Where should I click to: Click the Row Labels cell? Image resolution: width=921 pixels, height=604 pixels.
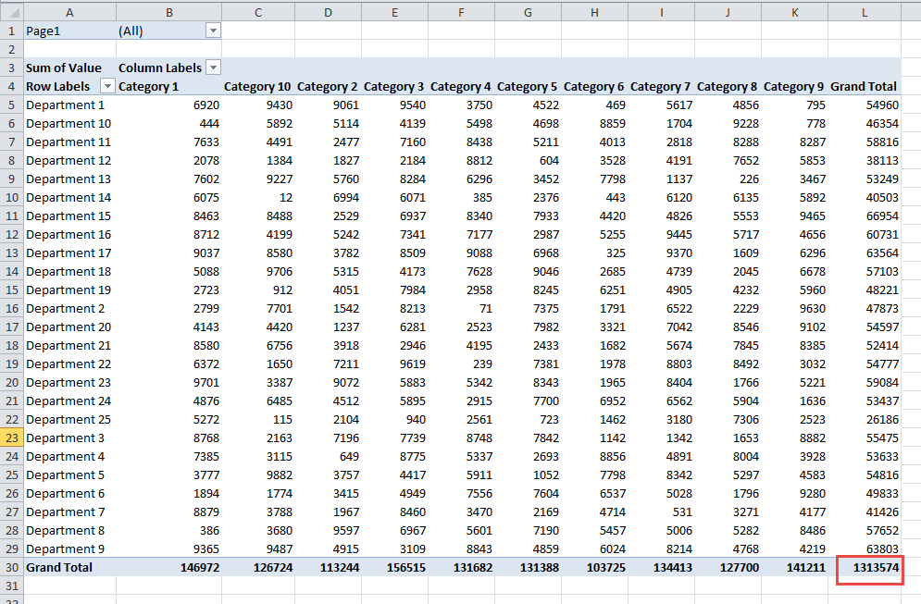(x=69, y=86)
